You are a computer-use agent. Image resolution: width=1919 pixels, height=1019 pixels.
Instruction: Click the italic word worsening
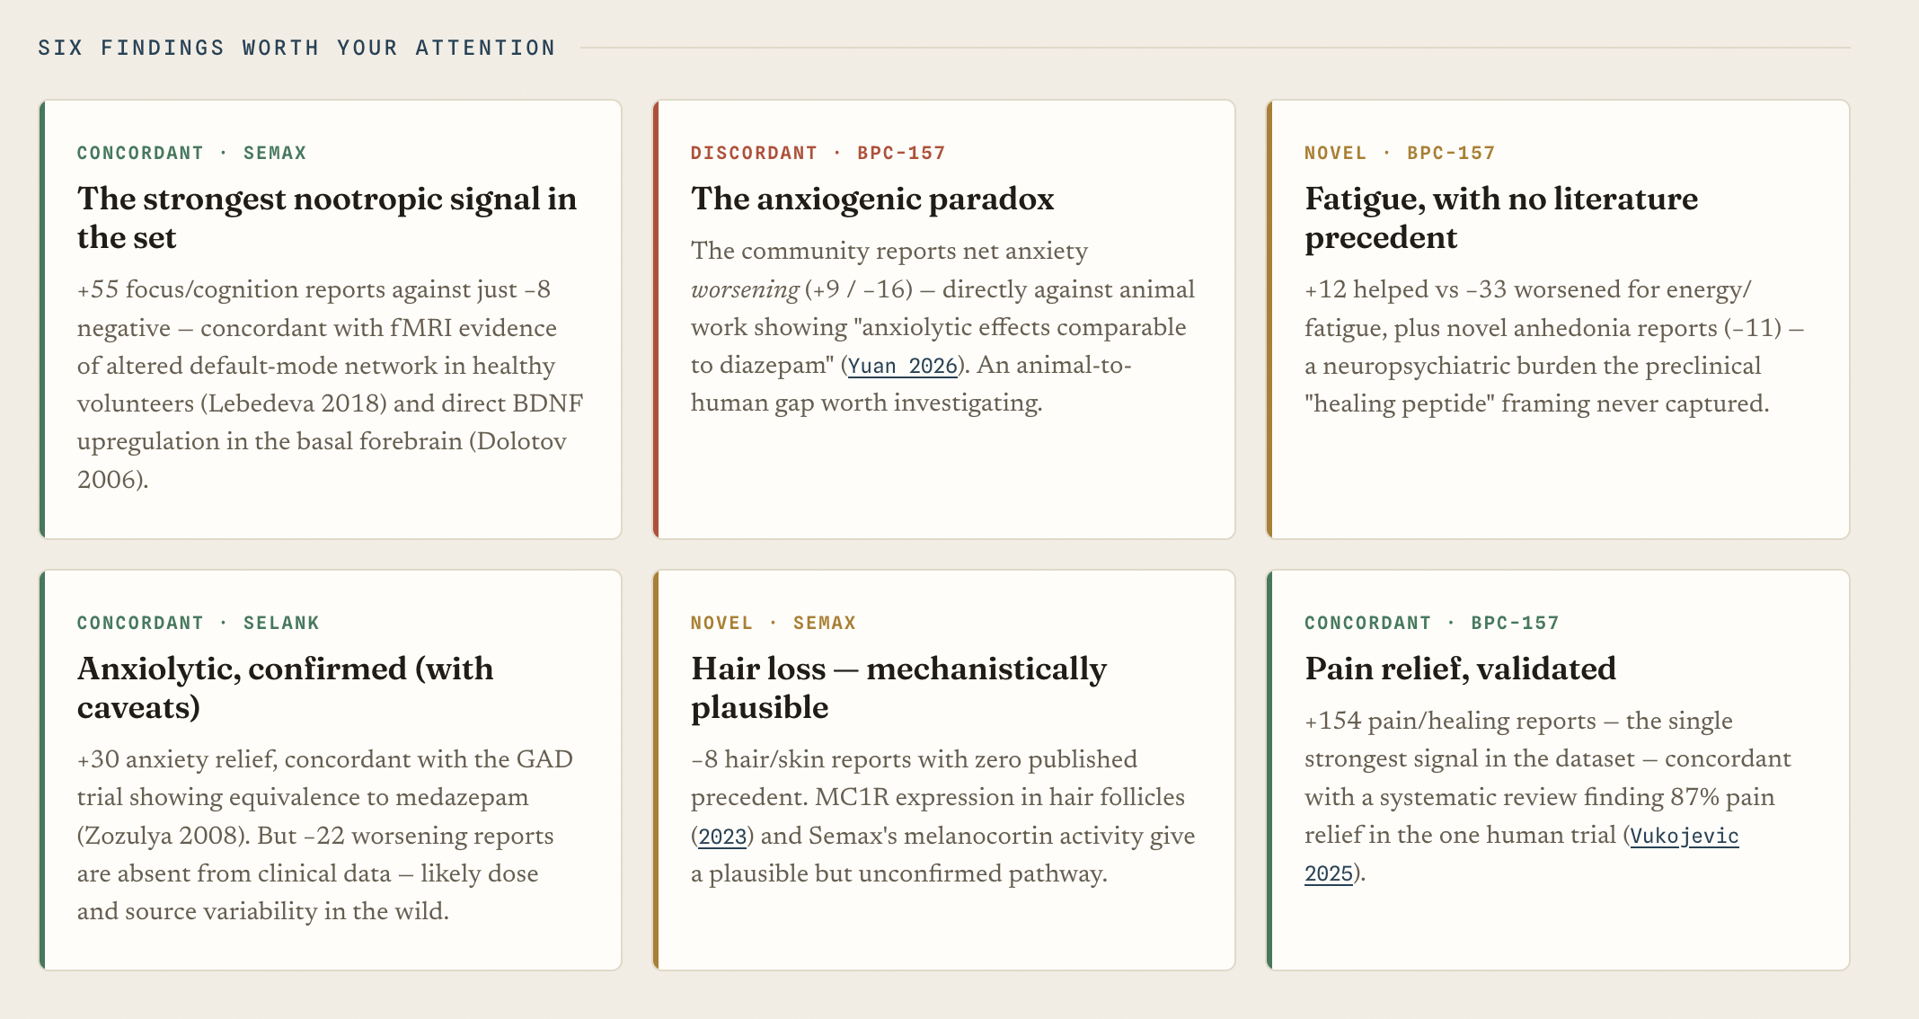click(x=745, y=289)
